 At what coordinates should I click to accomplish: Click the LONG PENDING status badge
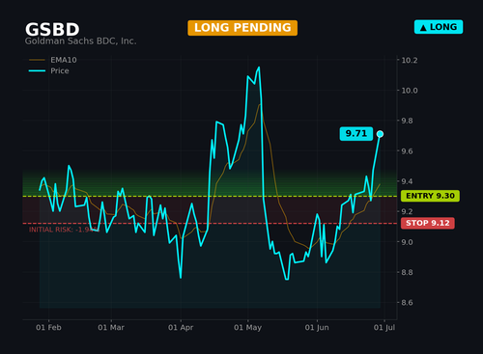pos(242,28)
